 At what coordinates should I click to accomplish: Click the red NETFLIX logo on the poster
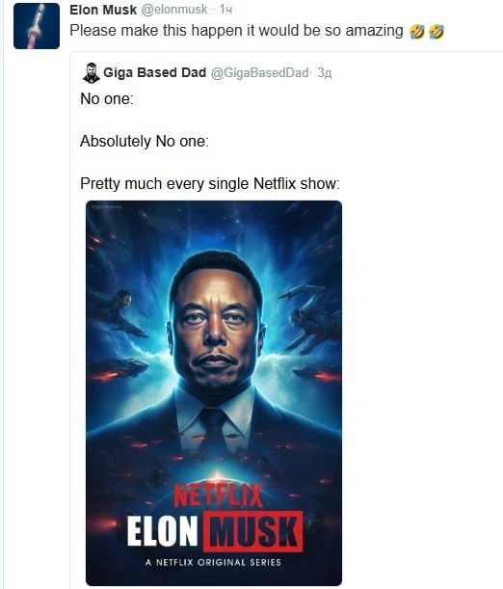point(218,495)
